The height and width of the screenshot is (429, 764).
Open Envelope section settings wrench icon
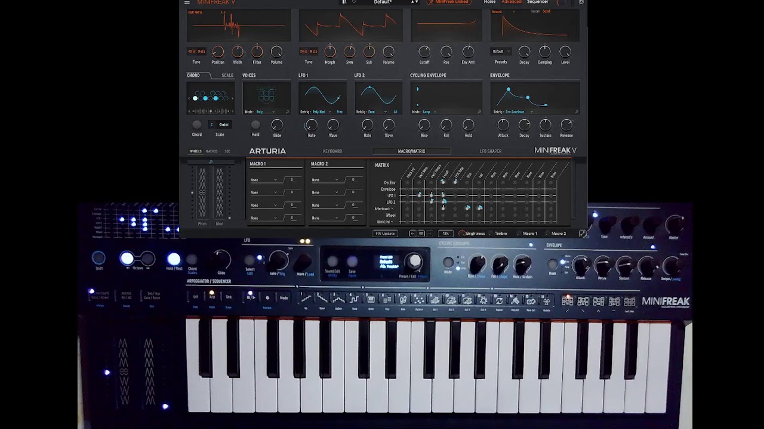[x=577, y=111]
